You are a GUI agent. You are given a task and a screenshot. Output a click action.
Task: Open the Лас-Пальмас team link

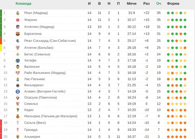35,79
